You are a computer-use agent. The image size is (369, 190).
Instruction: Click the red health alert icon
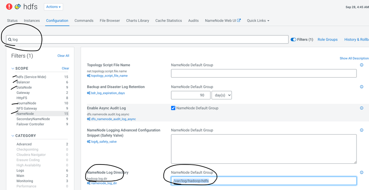[x=9, y=7]
